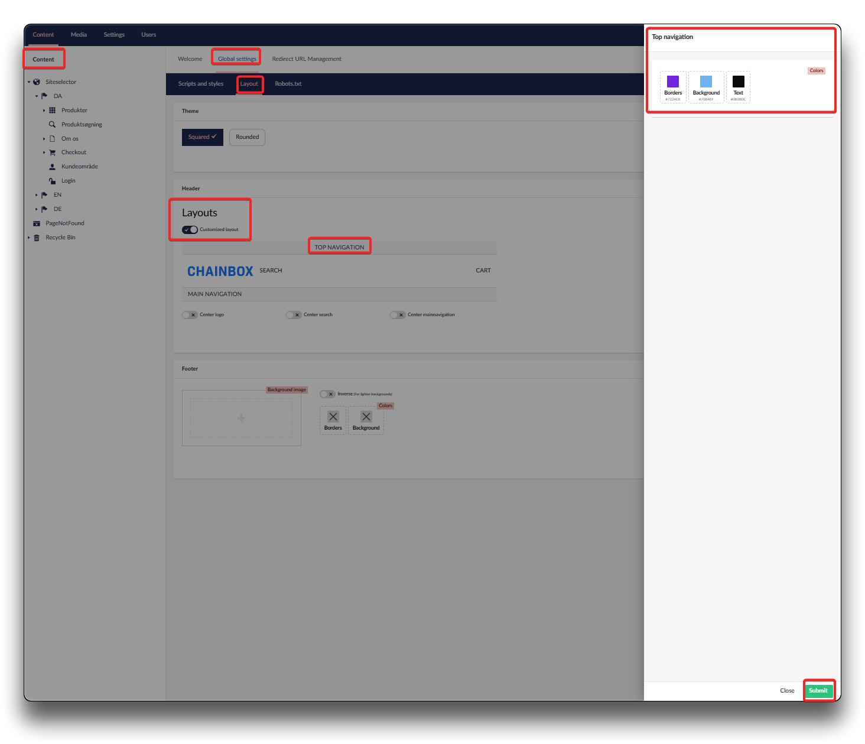Viewport: 865px width, 744px height.
Task: Enable the Center logo toggle
Action: (190, 315)
